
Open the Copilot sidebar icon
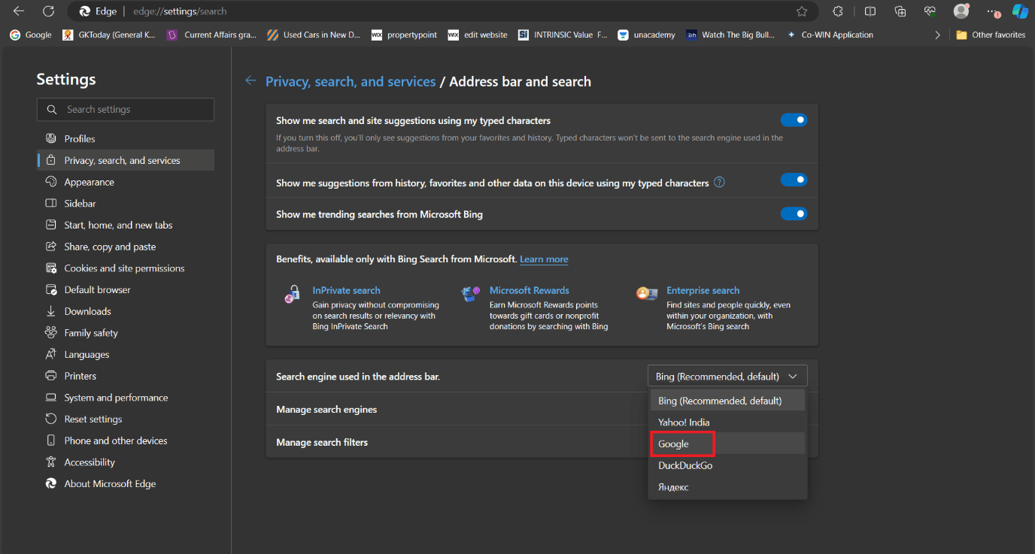point(1020,11)
